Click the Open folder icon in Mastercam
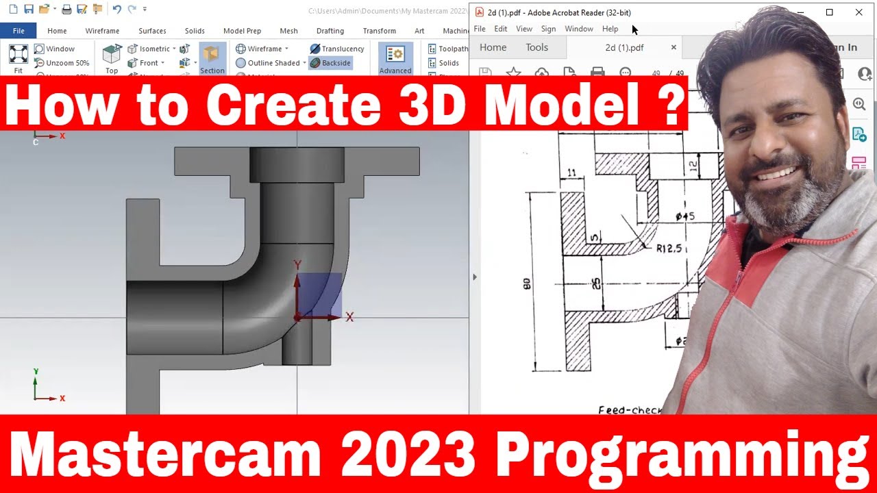This screenshot has width=877, height=493. pos(44,10)
